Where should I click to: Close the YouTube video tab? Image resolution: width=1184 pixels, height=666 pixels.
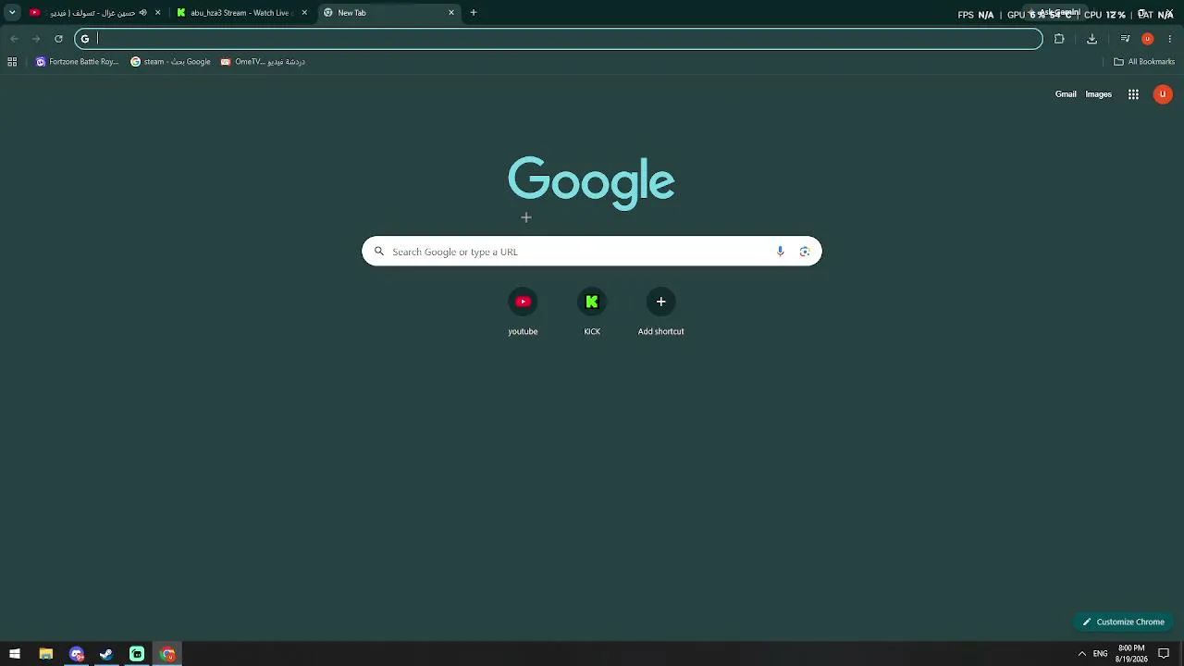click(x=157, y=13)
